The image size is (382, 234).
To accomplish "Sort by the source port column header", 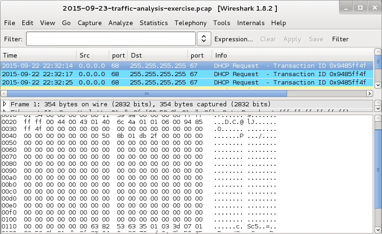I will (118, 55).
